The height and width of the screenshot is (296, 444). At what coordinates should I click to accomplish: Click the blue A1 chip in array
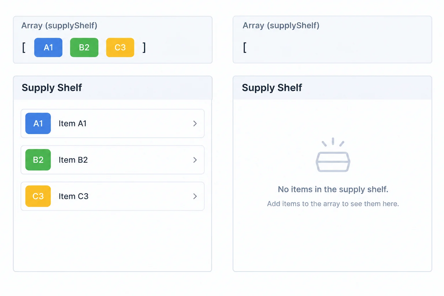click(x=48, y=47)
